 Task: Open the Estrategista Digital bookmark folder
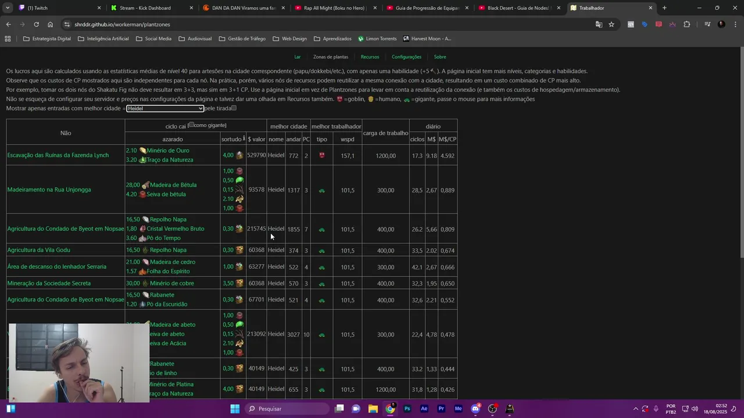47,39
